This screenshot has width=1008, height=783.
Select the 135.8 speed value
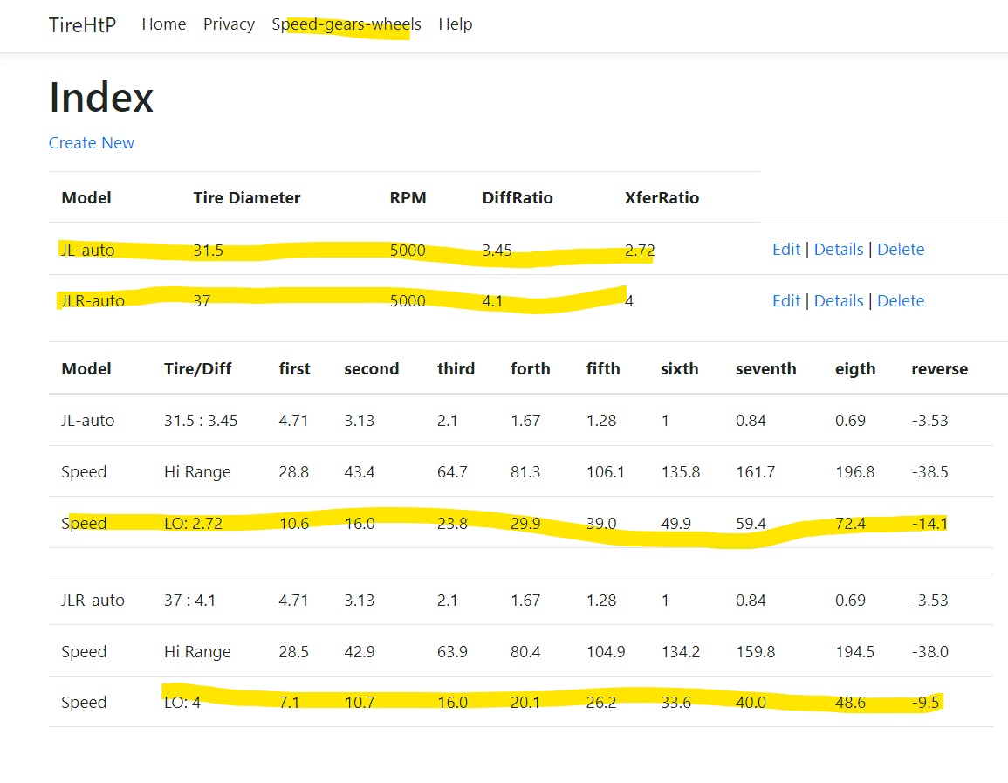tap(680, 472)
